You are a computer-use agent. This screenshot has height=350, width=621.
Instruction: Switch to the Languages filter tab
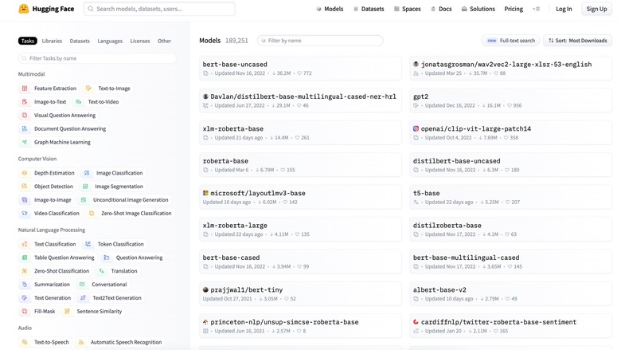(x=110, y=41)
